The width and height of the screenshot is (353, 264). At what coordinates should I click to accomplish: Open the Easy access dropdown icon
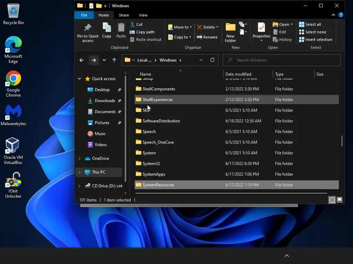click(243, 32)
